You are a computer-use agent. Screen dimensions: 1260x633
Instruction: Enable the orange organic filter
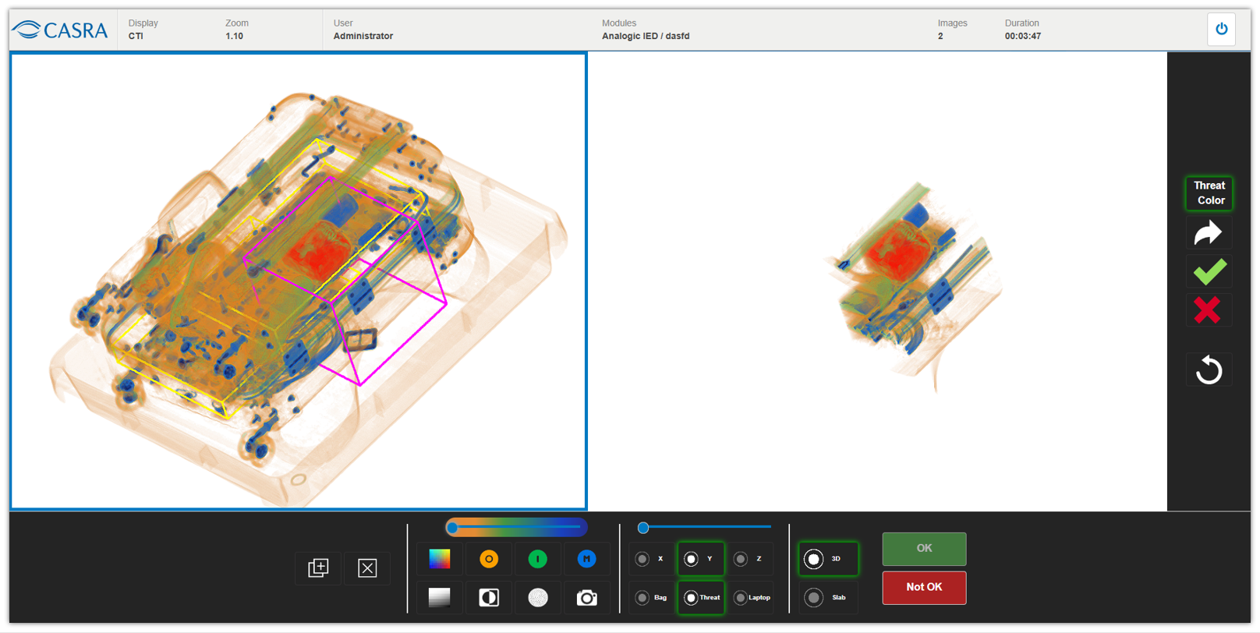click(x=489, y=559)
